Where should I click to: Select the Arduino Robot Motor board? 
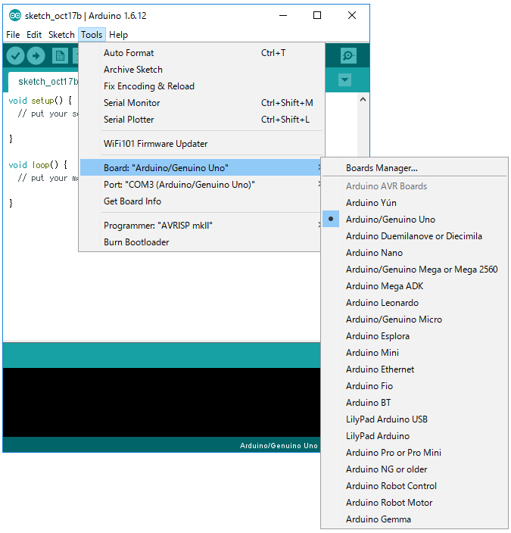coord(414,503)
